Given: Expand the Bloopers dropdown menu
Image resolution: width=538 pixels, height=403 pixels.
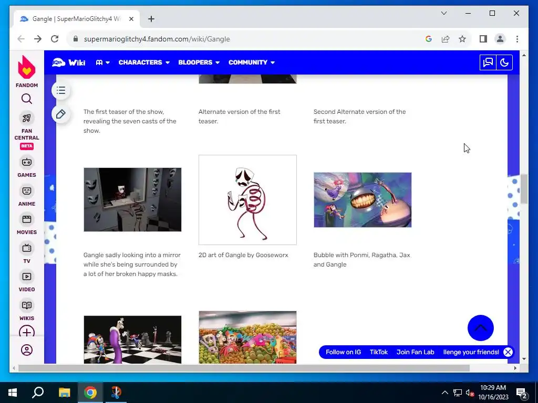Looking at the screenshot, I should coord(199,62).
